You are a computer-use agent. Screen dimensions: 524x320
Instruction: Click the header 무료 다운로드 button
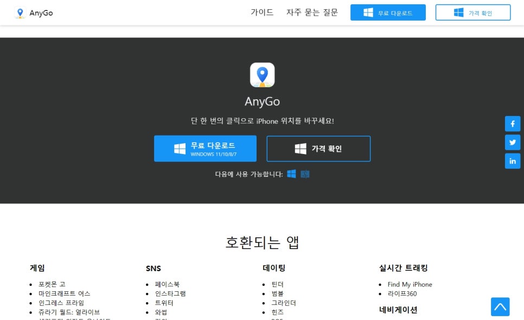coord(388,12)
